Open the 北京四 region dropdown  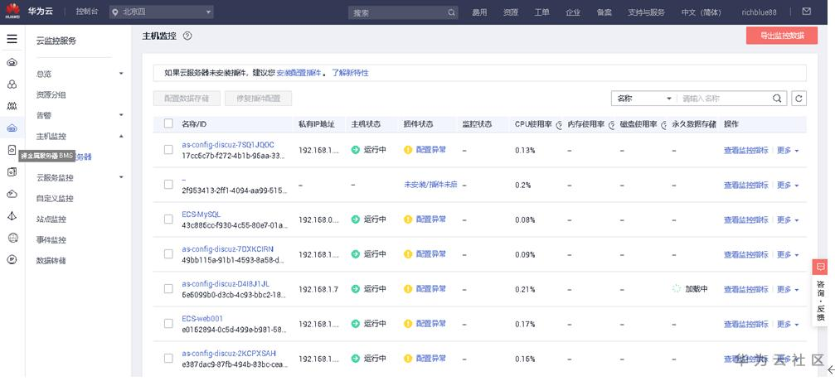(162, 12)
